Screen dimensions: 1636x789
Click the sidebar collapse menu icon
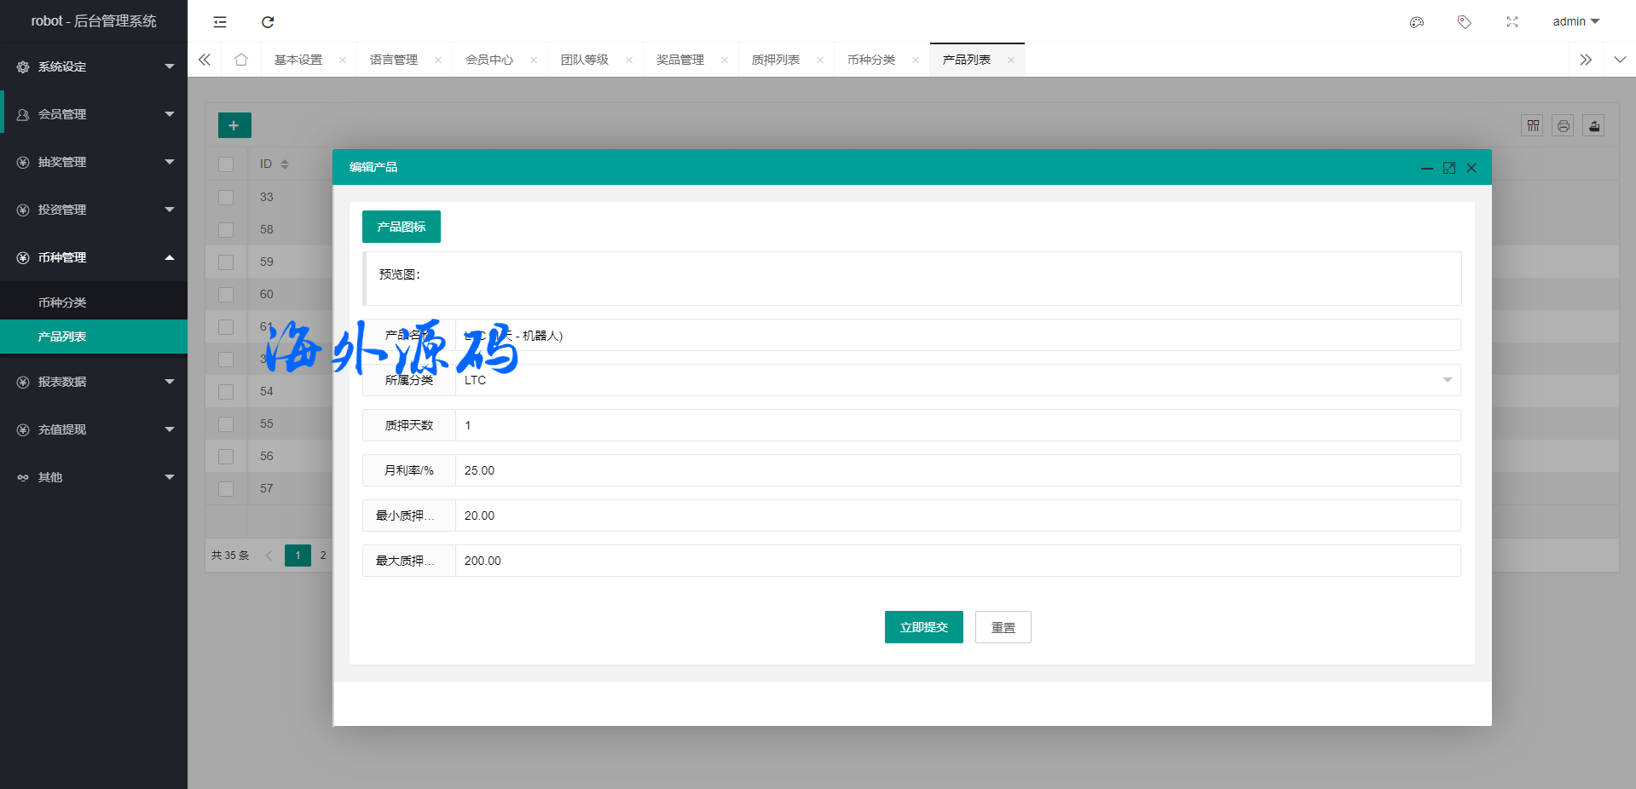coord(220,22)
